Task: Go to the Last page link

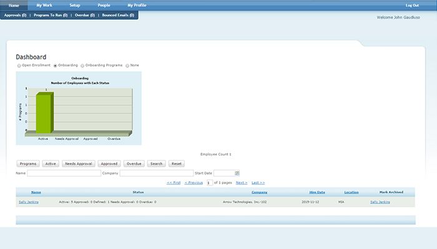Action: click(258, 182)
